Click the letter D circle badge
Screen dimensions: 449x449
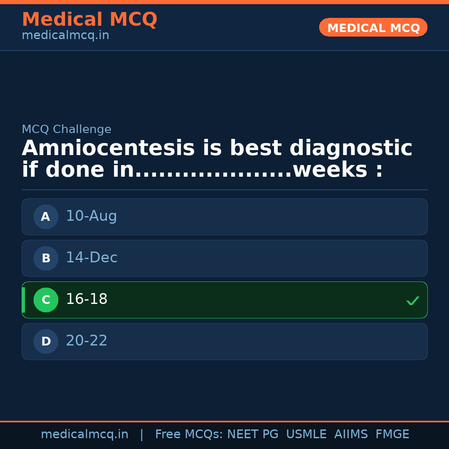[46, 341]
